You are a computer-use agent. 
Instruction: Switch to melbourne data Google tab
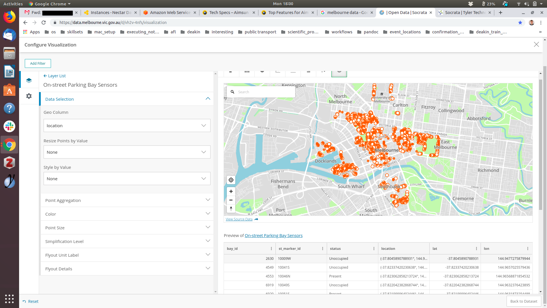click(347, 13)
